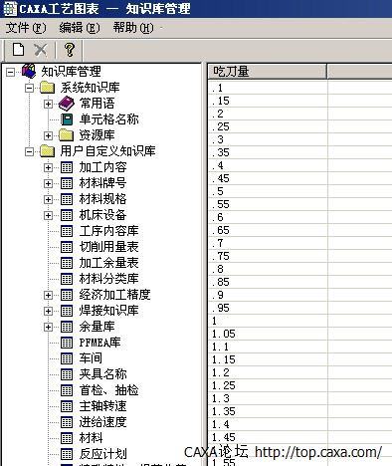Select the 单元格名称 tree item

coord(108,119)
